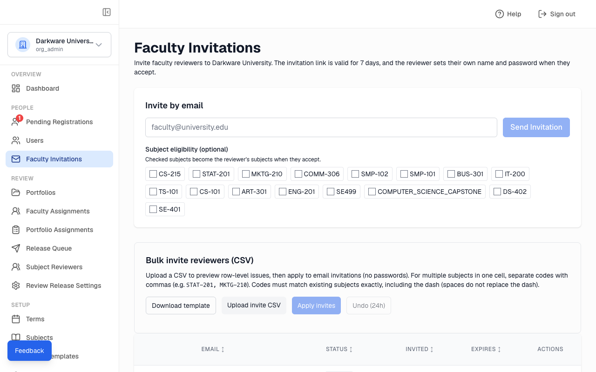The height and width of the screenshot is (372, 596).
Task: Open the organization switcher dropdown chevron
Action: coord(99,45)
